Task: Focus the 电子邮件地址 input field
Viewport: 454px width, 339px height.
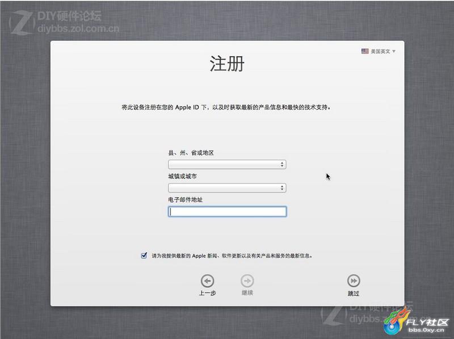Action: coord(228,211)
